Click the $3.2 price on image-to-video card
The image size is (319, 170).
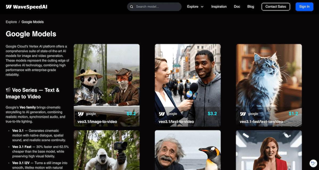[x=131, y=114]
